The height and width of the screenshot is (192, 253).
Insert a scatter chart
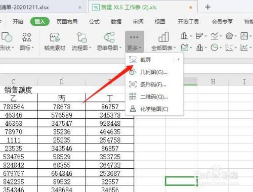click(229, 47)
